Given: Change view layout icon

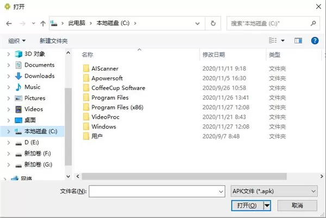Looking at the screenshot, I should tap(273, 41).
